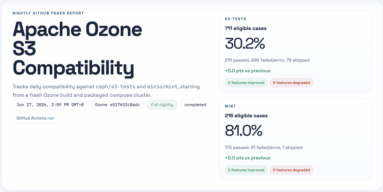Click the Ozone e517652c8adc commit chip

tap(117, 105)
